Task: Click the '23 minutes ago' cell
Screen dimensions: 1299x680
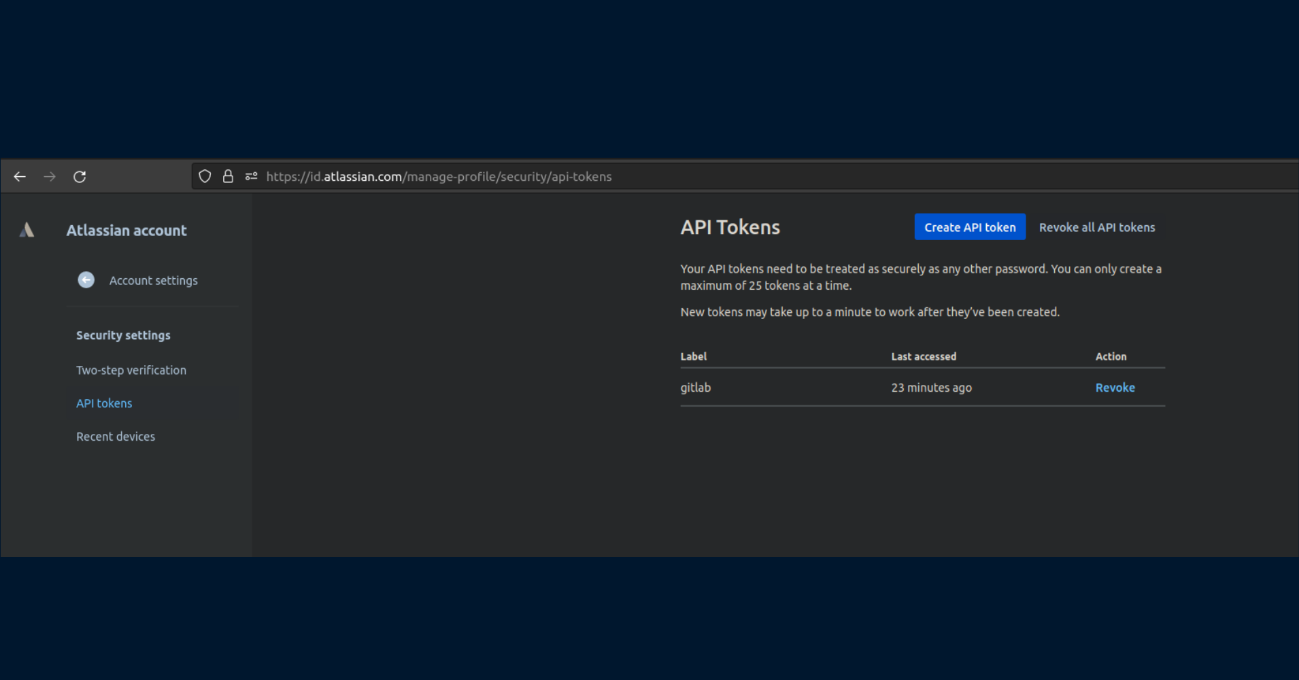Action: point(931,388)
